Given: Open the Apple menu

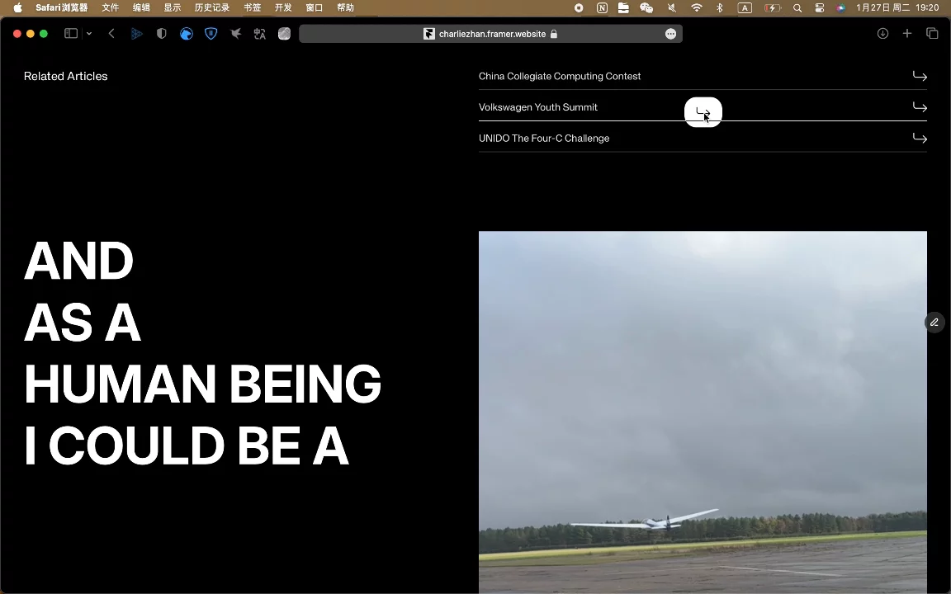Looking at the screenshot, I should [x=18, y=8].
